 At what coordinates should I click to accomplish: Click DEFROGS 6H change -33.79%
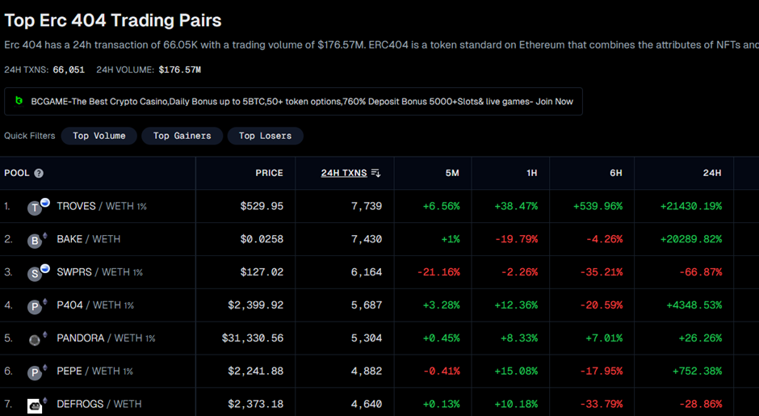(602, 404)
